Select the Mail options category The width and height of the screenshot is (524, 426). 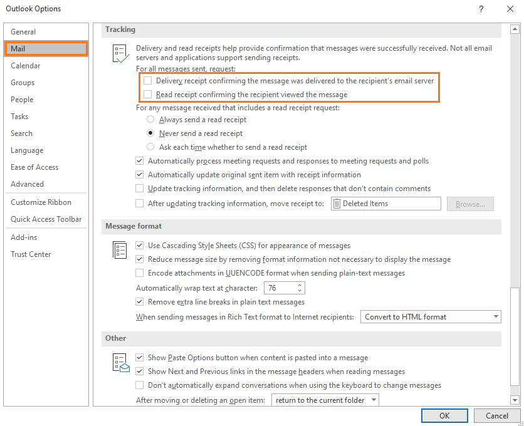46,49
